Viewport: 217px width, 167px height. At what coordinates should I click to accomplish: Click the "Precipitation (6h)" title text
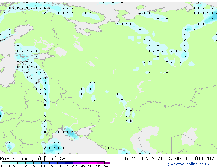pyautogui.click(x=21, y=159)
